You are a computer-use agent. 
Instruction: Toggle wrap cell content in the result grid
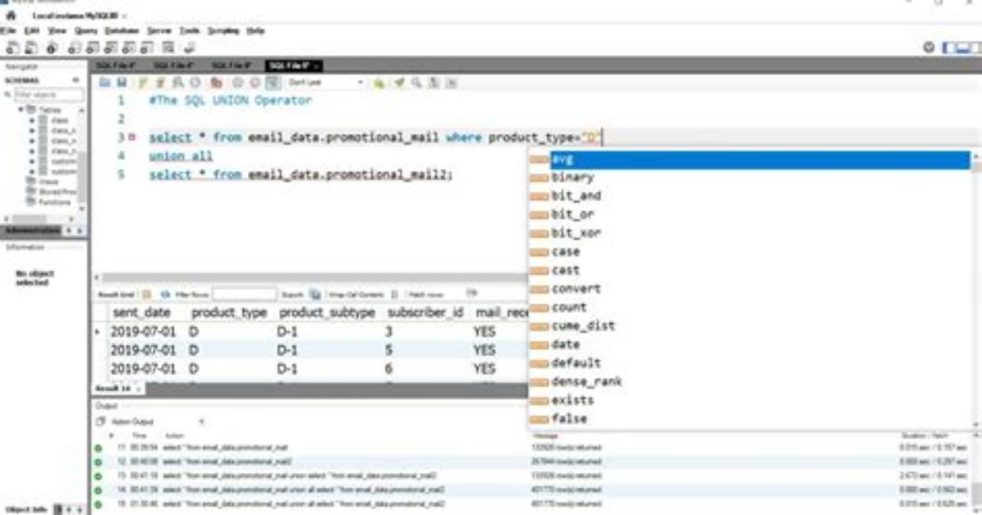(394, 294)
